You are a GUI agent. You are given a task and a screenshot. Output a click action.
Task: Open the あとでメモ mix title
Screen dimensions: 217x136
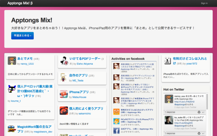click(25, 59)
